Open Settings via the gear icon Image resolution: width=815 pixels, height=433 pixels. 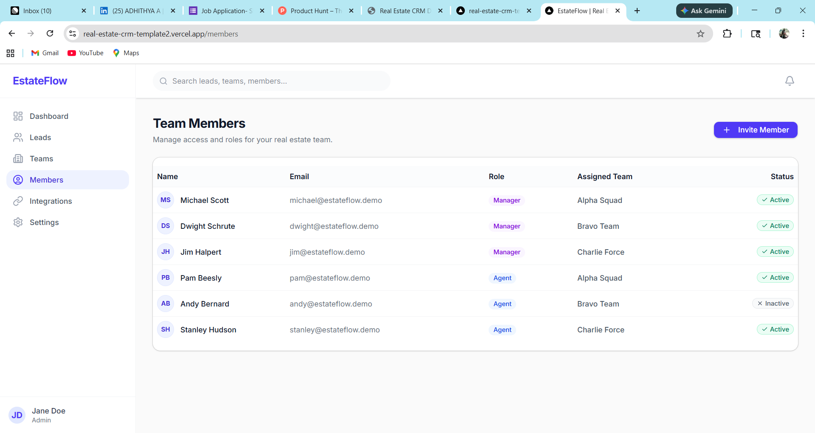point(17,222)
